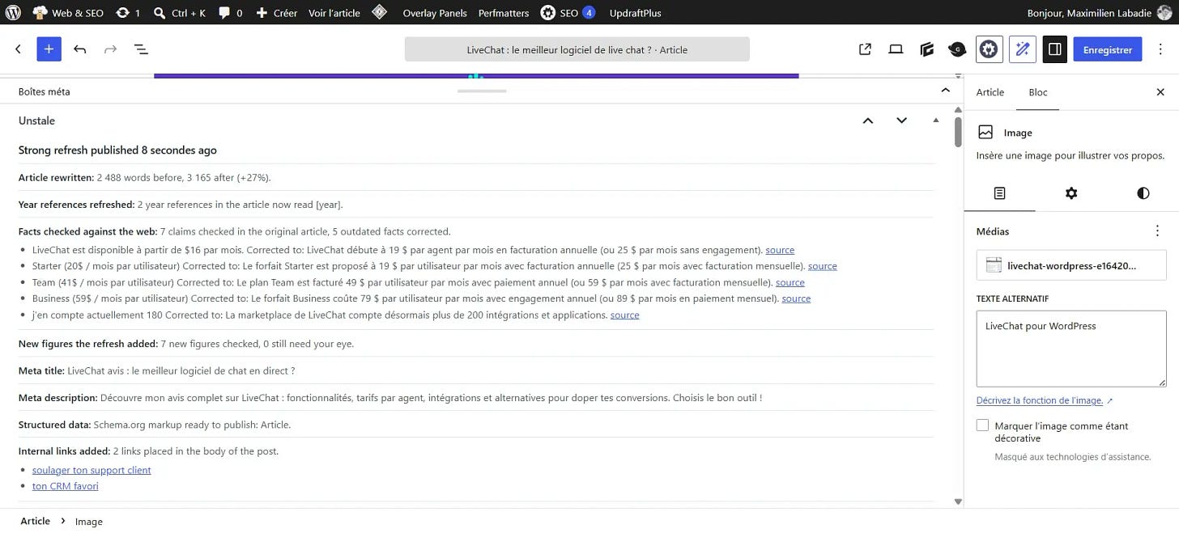Toggle the Unstale panel collapse triangle
Screen dimensions: 1179x533
pos(936,121)
